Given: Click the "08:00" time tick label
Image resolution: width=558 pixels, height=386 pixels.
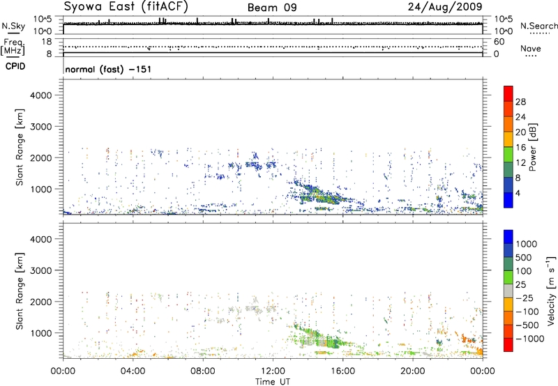Looking at the screenshot, I should tap(202, 371).
